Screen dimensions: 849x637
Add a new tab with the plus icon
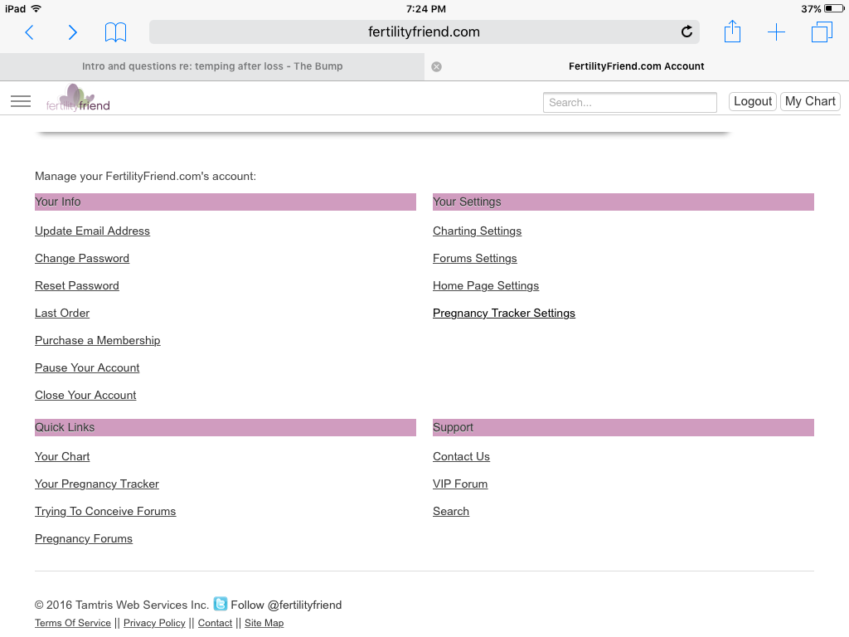tap(776, 32)
